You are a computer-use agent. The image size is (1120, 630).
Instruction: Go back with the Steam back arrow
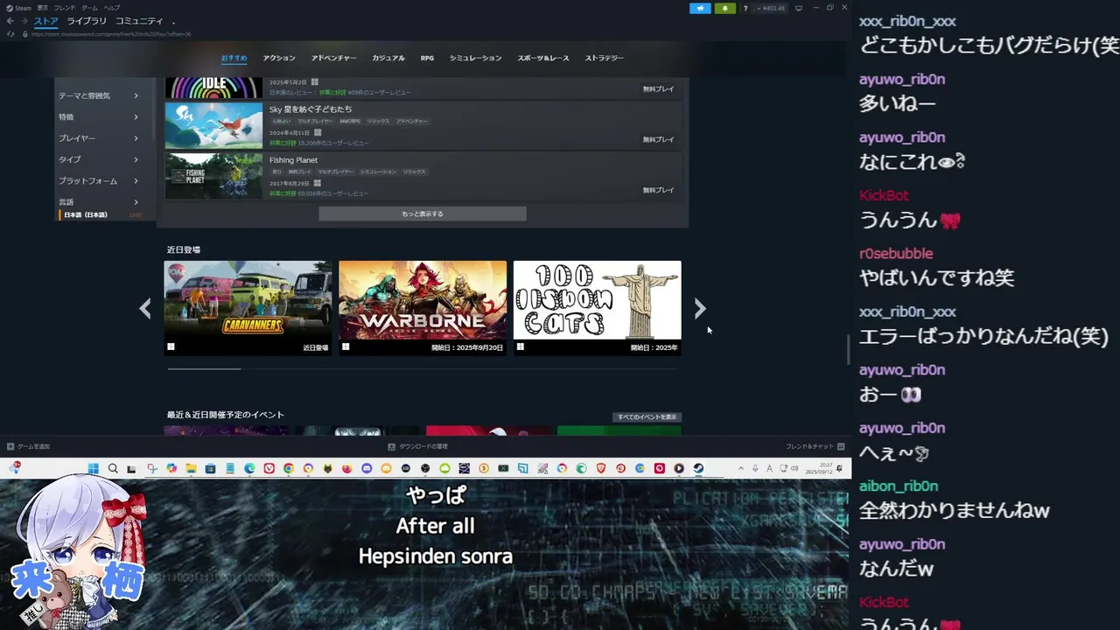[10, 21]
